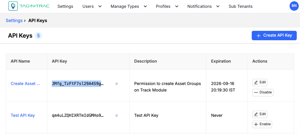Screen dimensions: 300x134
Task: Go to Sub Tenants
Action: click(x=240, y=6)
